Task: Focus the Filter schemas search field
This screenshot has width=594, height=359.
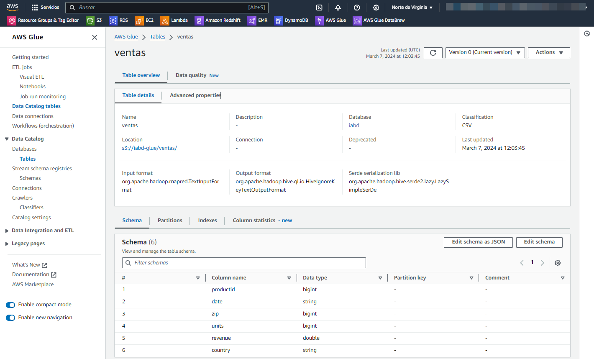Action: [244, 263]
